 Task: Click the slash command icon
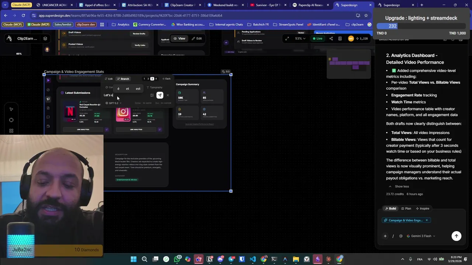pyautogui.click(x=393, y=236)
